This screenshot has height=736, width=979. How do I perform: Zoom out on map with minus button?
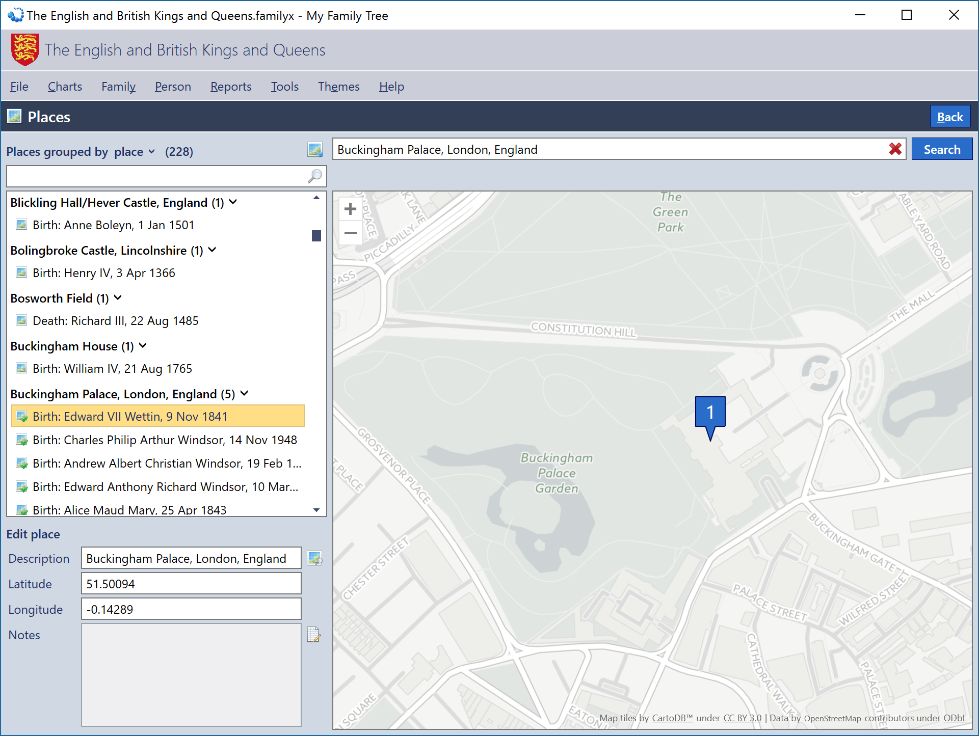(x=350, y=233)
